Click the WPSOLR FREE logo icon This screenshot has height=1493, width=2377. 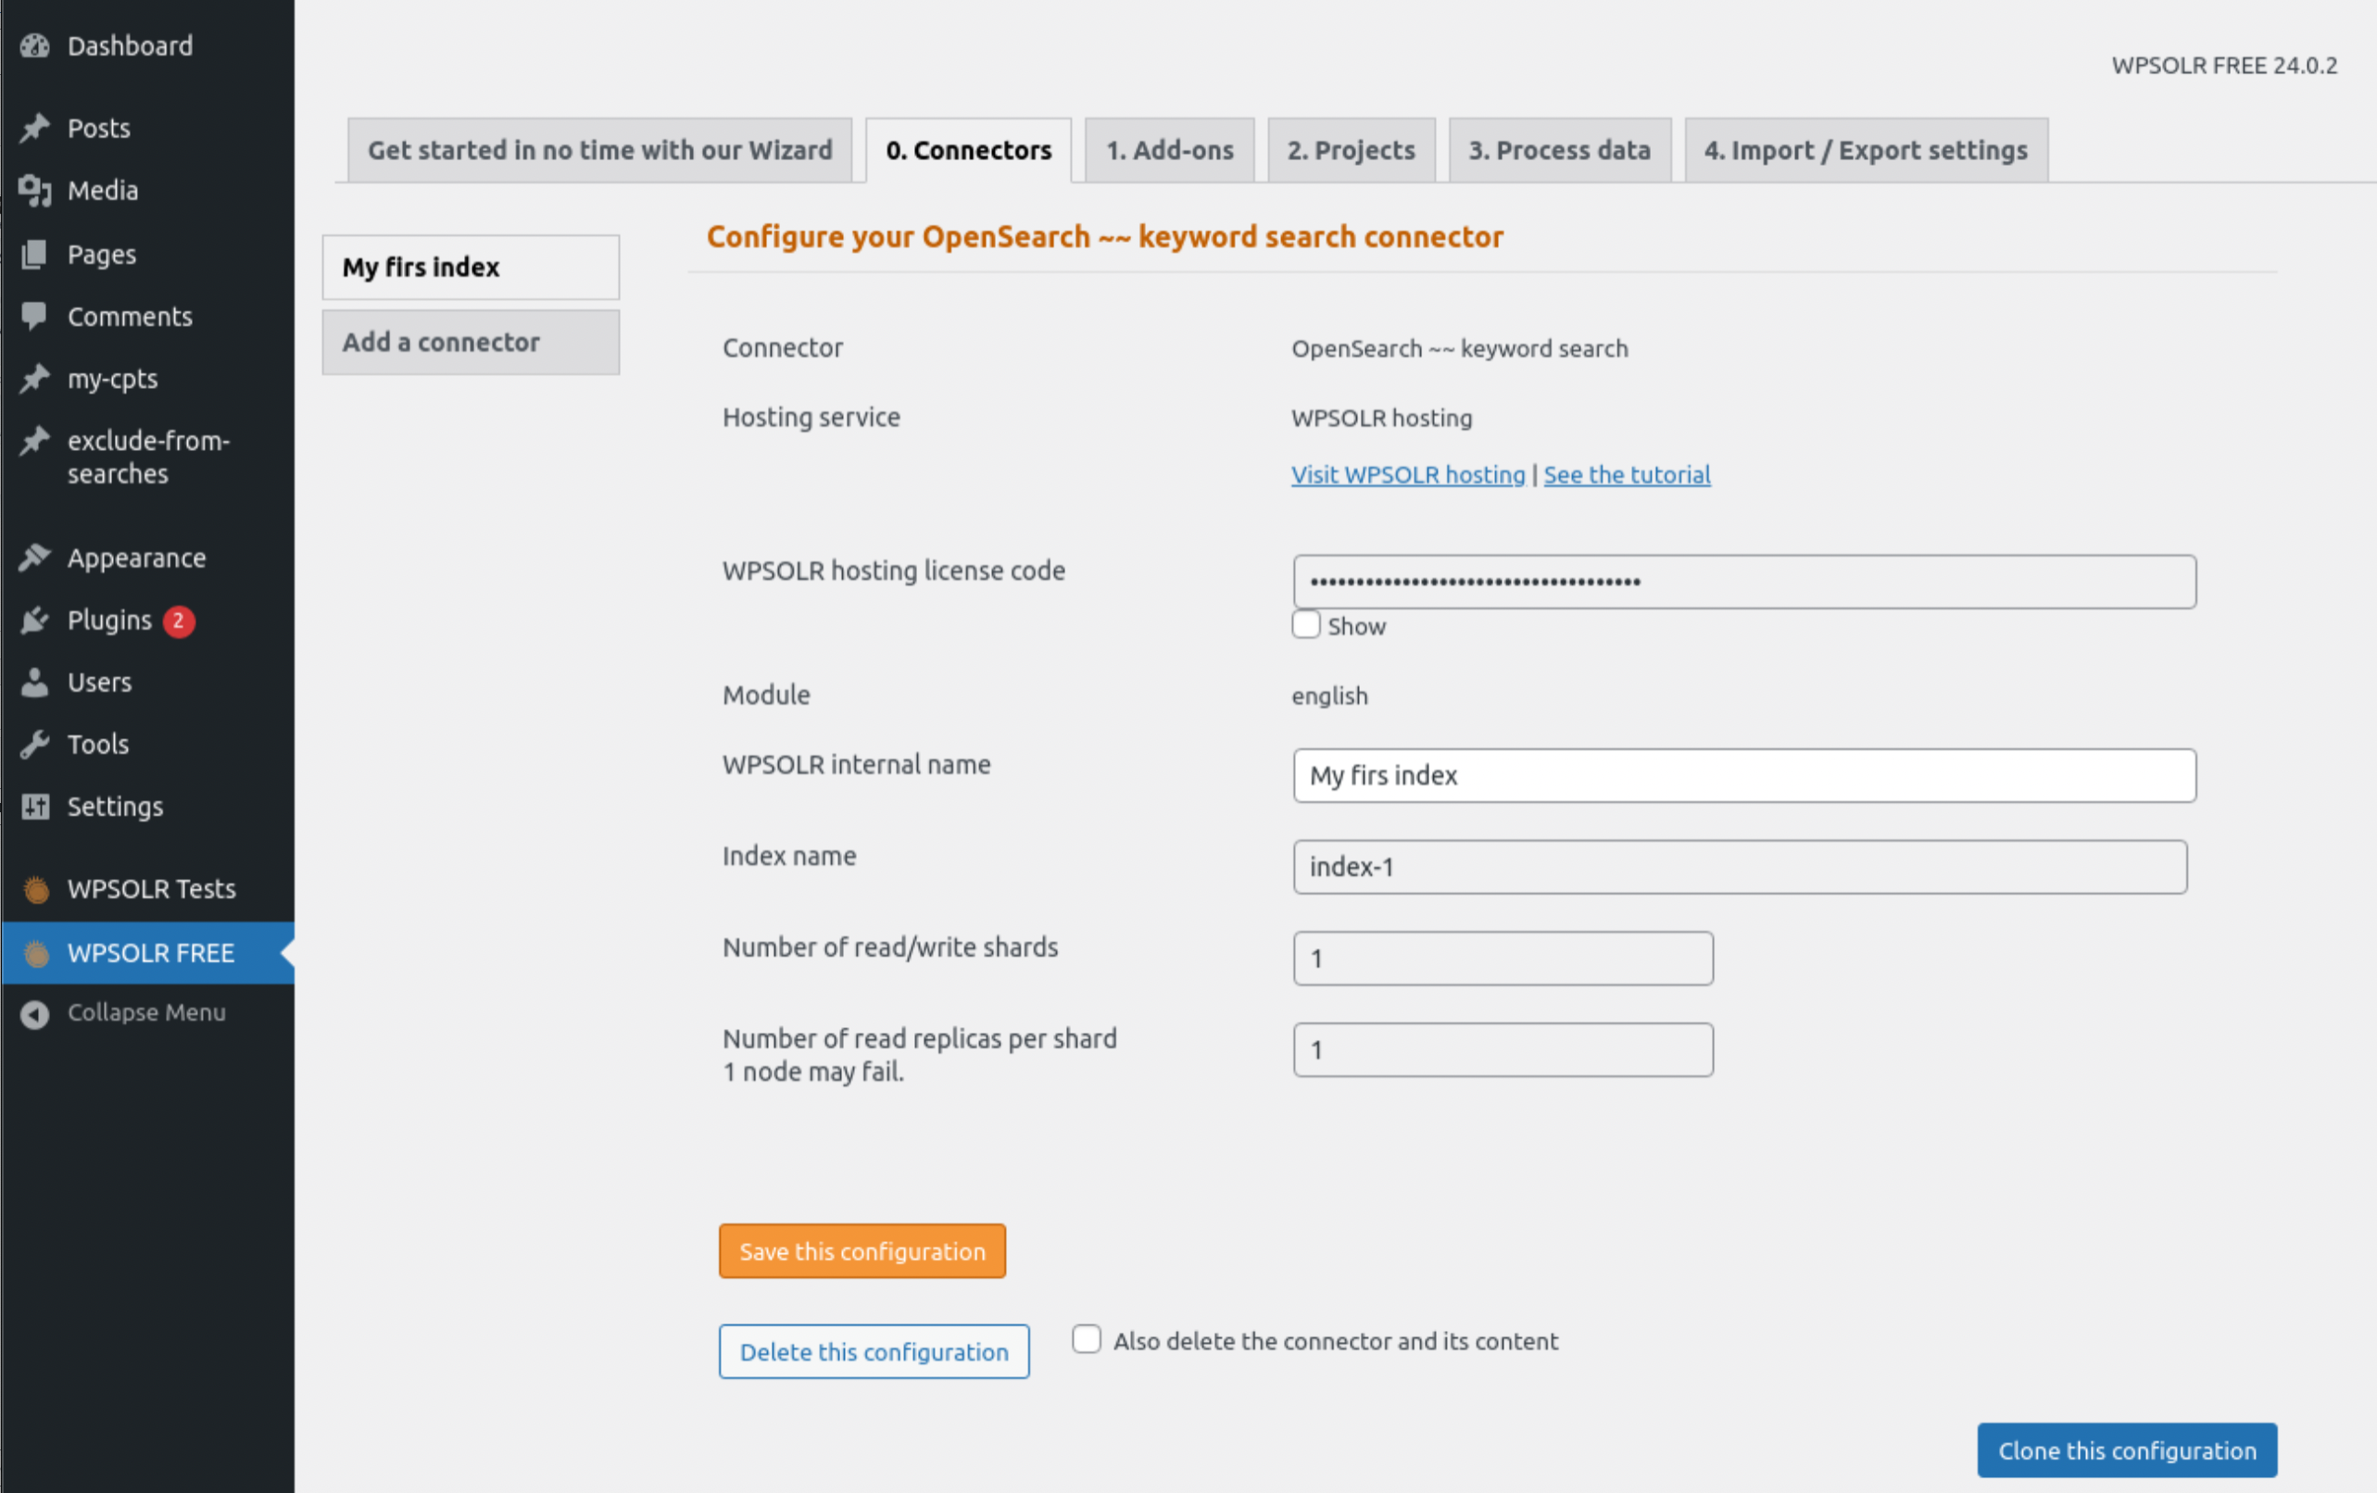(36, 953)
